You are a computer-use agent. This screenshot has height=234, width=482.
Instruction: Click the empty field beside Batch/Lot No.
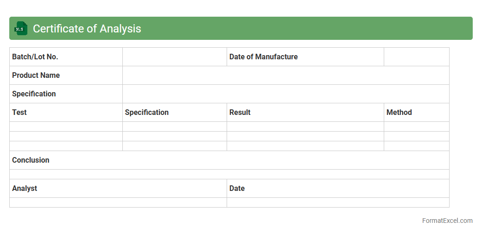[x=174, y=57]
